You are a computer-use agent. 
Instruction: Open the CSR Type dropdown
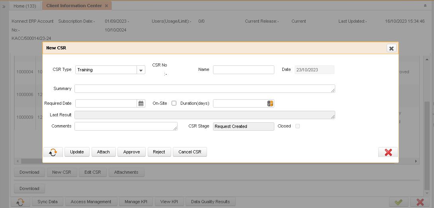(141, 70)
